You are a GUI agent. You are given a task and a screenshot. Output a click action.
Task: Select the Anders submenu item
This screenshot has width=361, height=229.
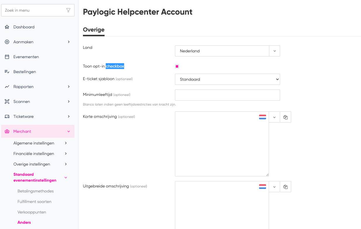click(24, 222)
